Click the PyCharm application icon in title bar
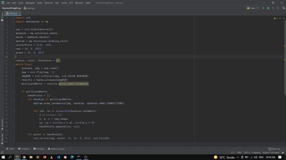 point(3,3)
